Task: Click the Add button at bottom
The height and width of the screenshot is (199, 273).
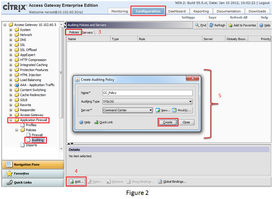Action: [77, 182]
